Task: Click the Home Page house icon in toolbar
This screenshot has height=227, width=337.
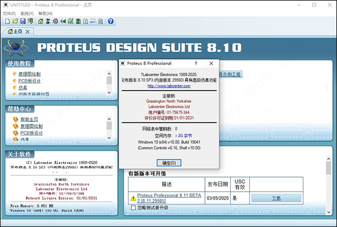Action: pos(39,21)
